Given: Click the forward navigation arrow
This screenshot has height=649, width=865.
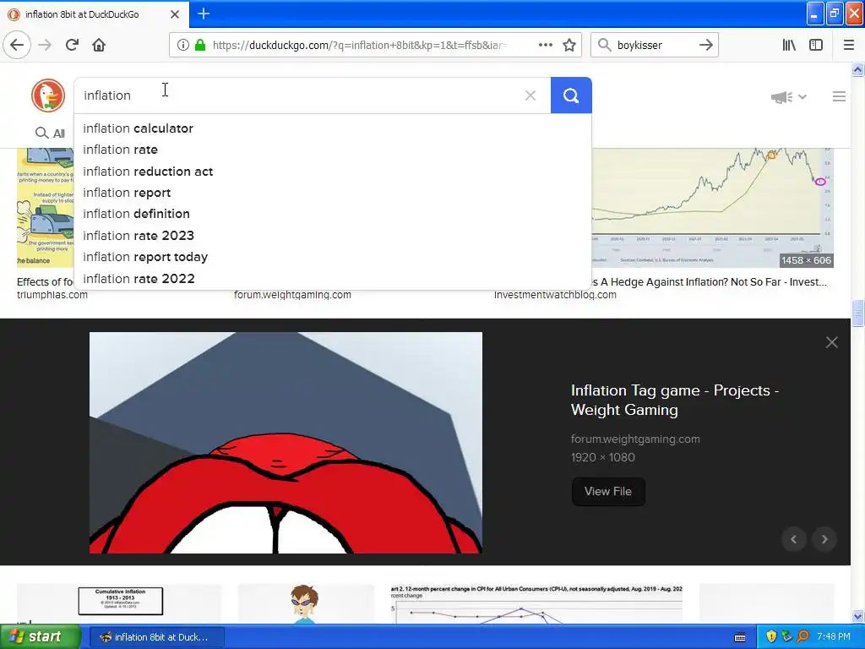Looking at the screenshot, I should pos(45,45).
